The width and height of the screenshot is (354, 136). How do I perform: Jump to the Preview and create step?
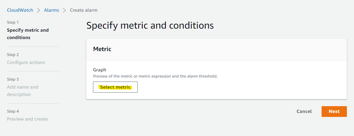27,119
